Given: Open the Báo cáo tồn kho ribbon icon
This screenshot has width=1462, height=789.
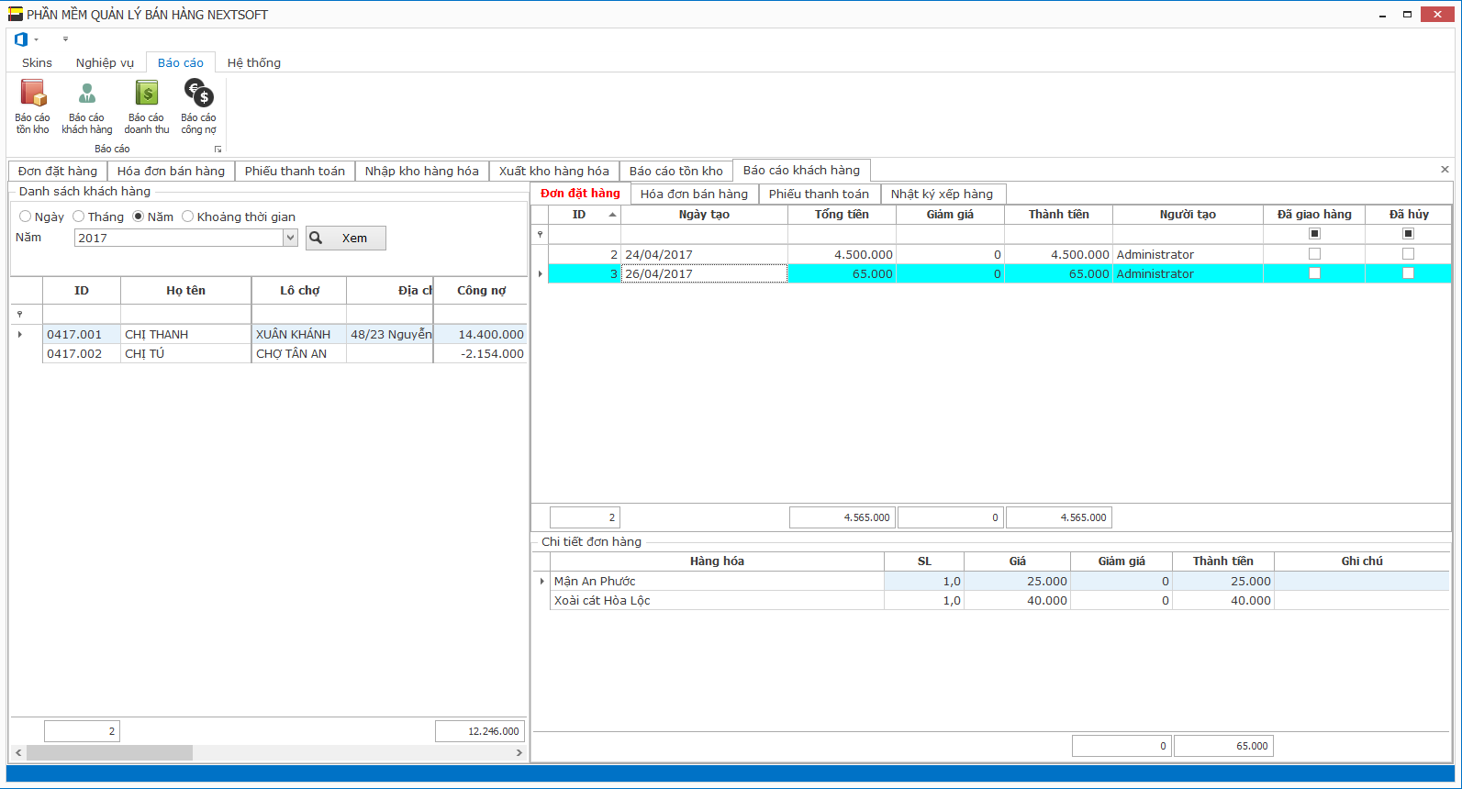Looking at the screenshot, I should (33, 106).
